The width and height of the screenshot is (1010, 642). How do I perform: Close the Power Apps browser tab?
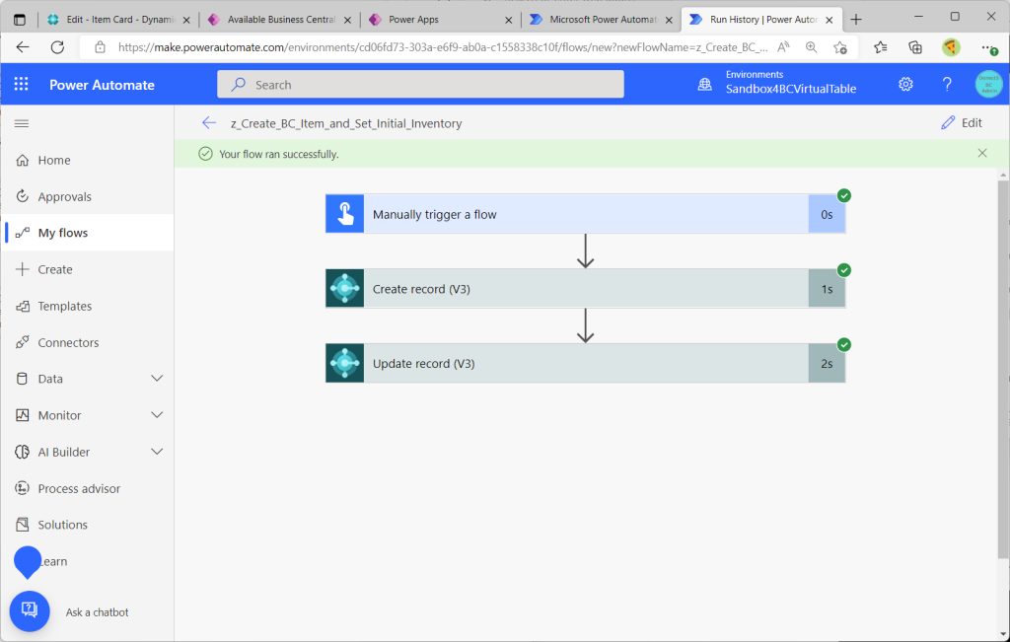(508, 20)
